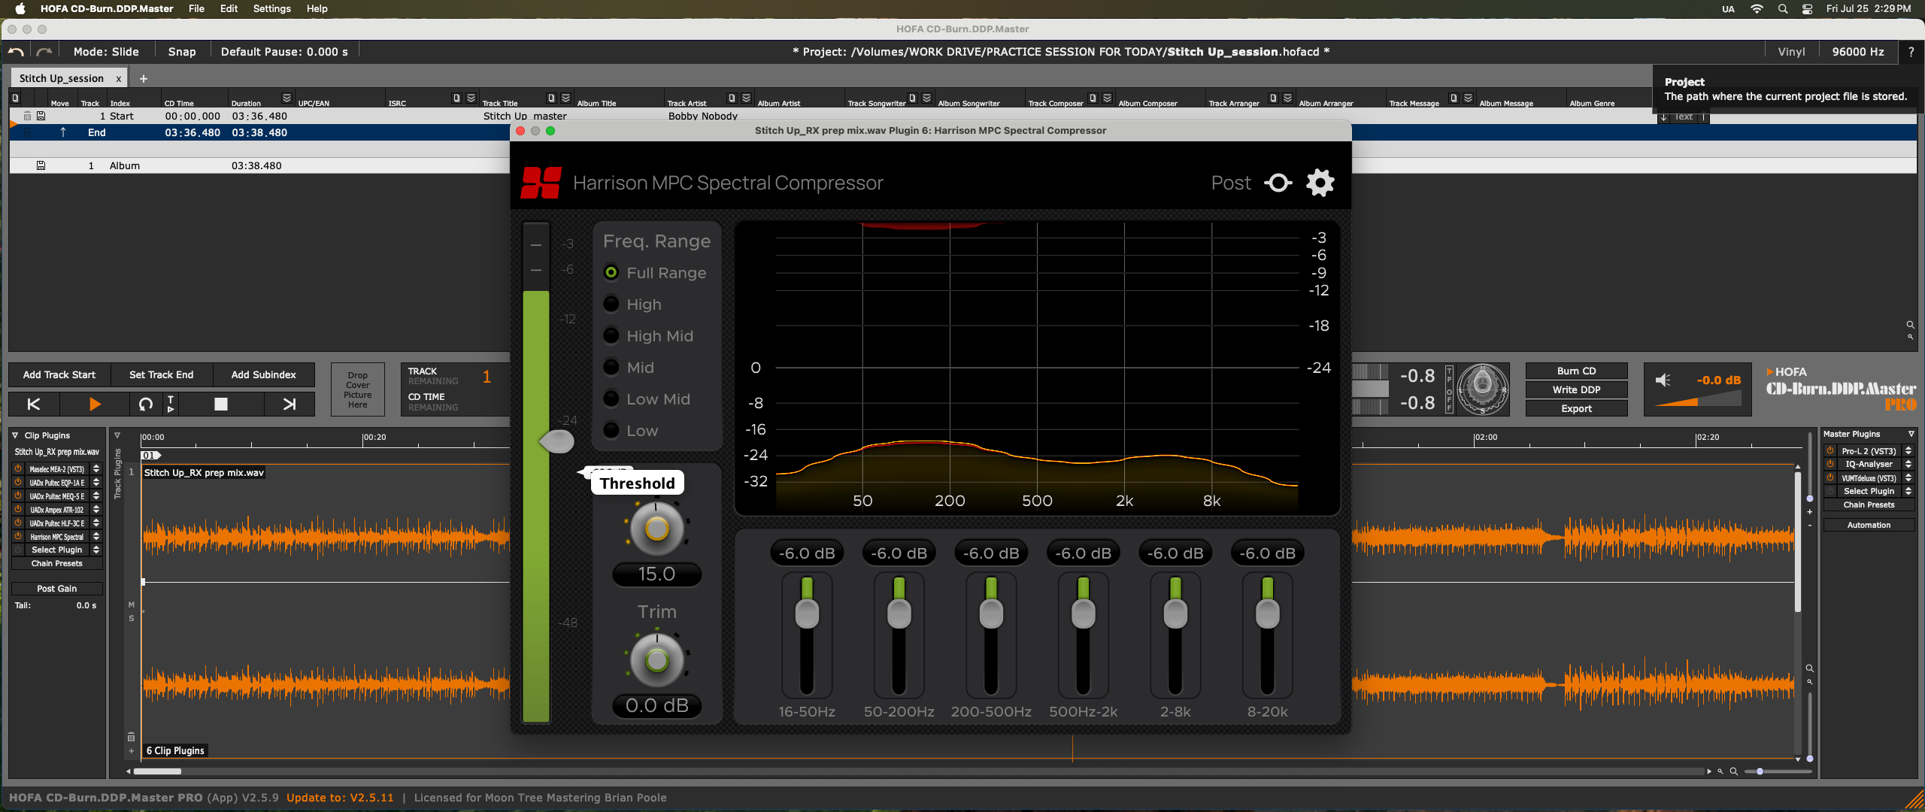
Task: Select the High Mid frequency range
Action: click(x=611, y=336)
